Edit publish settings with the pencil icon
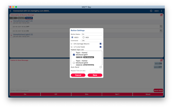This screenshot has height=108, width=173. (x=161, y=60)
